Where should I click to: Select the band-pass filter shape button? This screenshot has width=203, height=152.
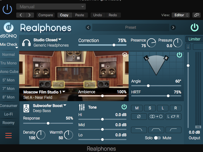(x=156, y=130)
